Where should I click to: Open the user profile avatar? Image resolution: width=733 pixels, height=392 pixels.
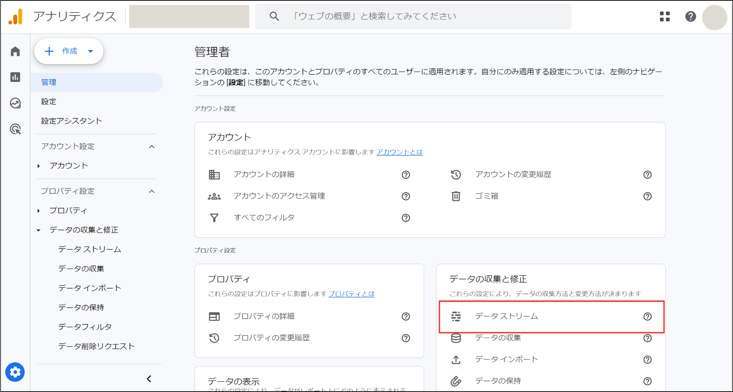point(714,17)
